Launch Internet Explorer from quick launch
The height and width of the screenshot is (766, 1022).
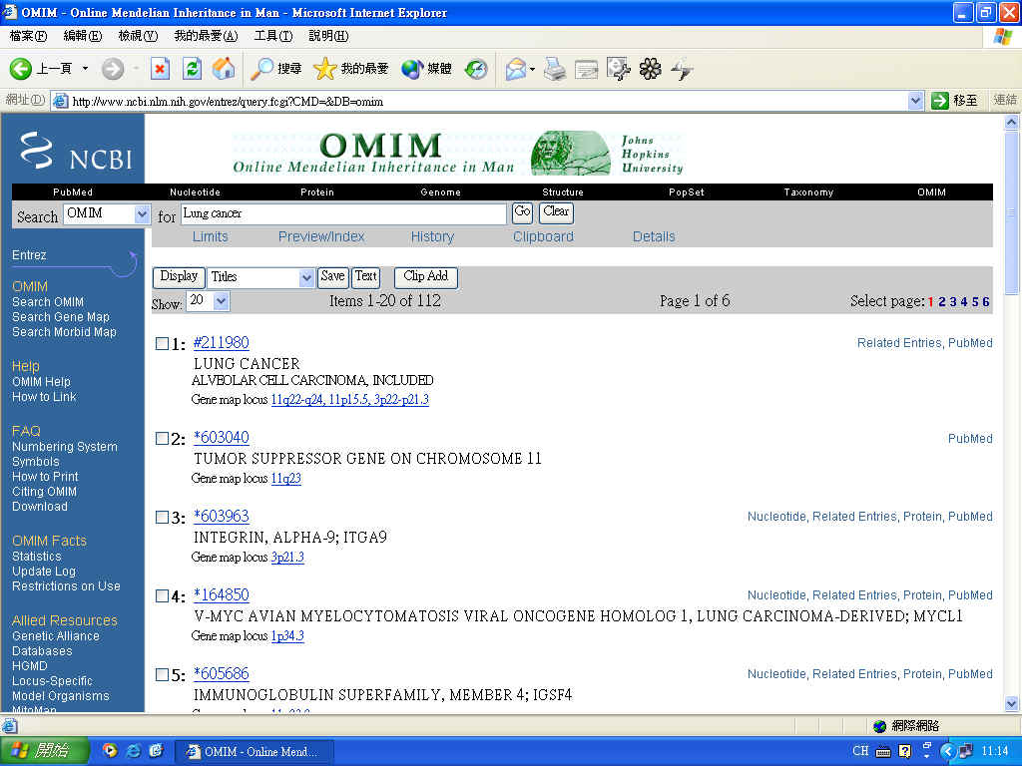(x=134, y=751)
